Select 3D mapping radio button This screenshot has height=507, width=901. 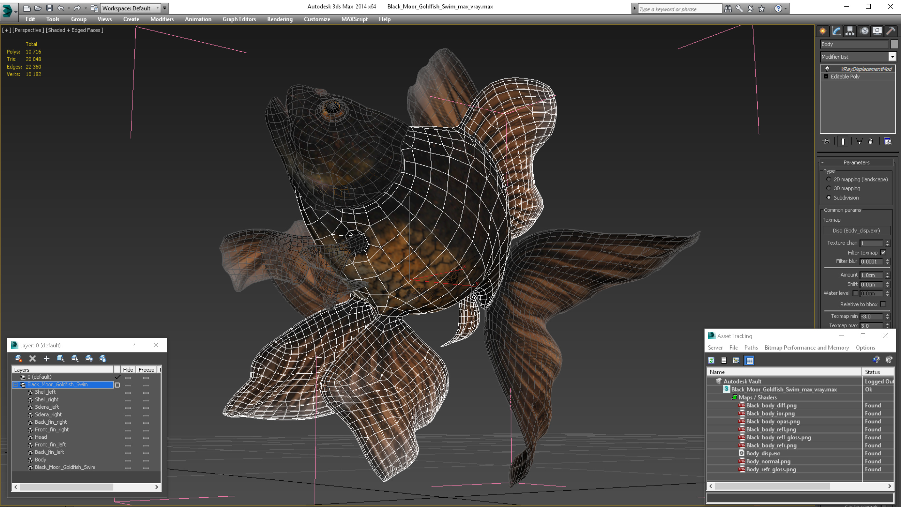click(x=829, y=188)
